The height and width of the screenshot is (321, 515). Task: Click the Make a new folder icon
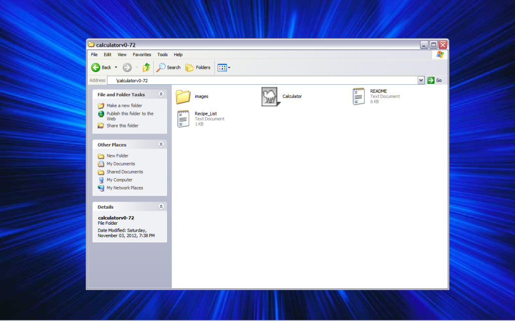coord(101,106)
